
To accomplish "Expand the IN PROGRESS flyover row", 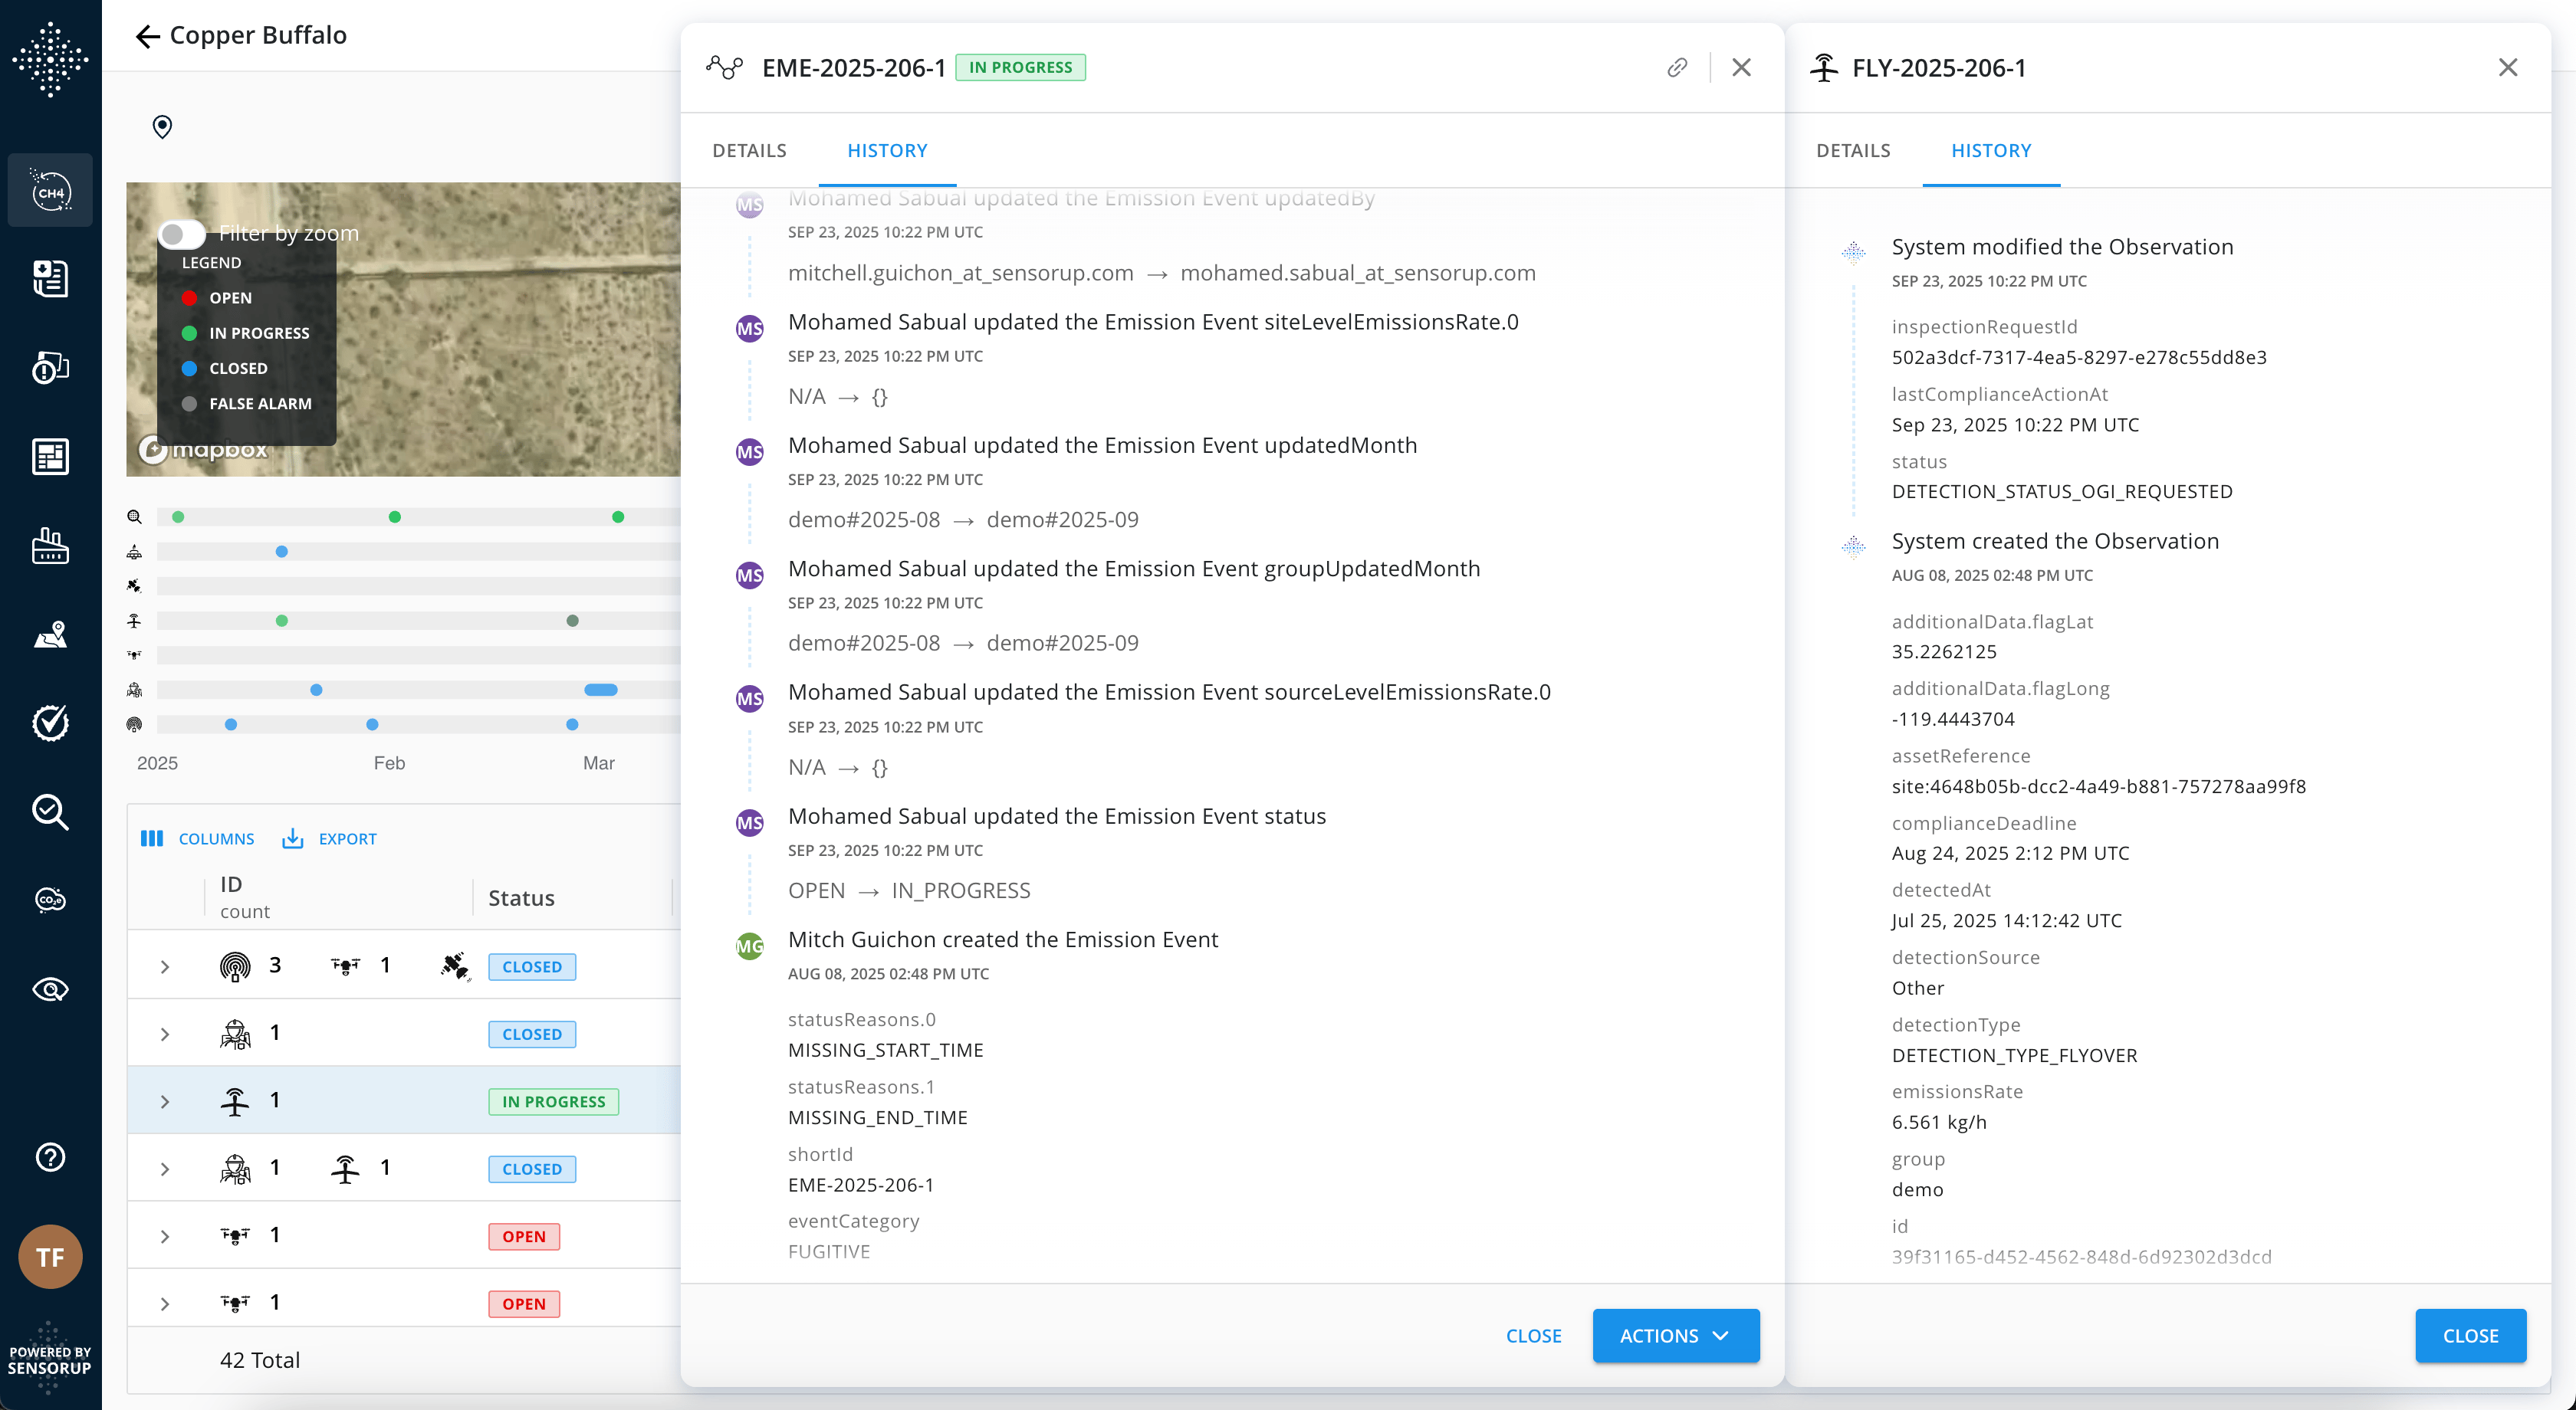I will coord(165,1101).
